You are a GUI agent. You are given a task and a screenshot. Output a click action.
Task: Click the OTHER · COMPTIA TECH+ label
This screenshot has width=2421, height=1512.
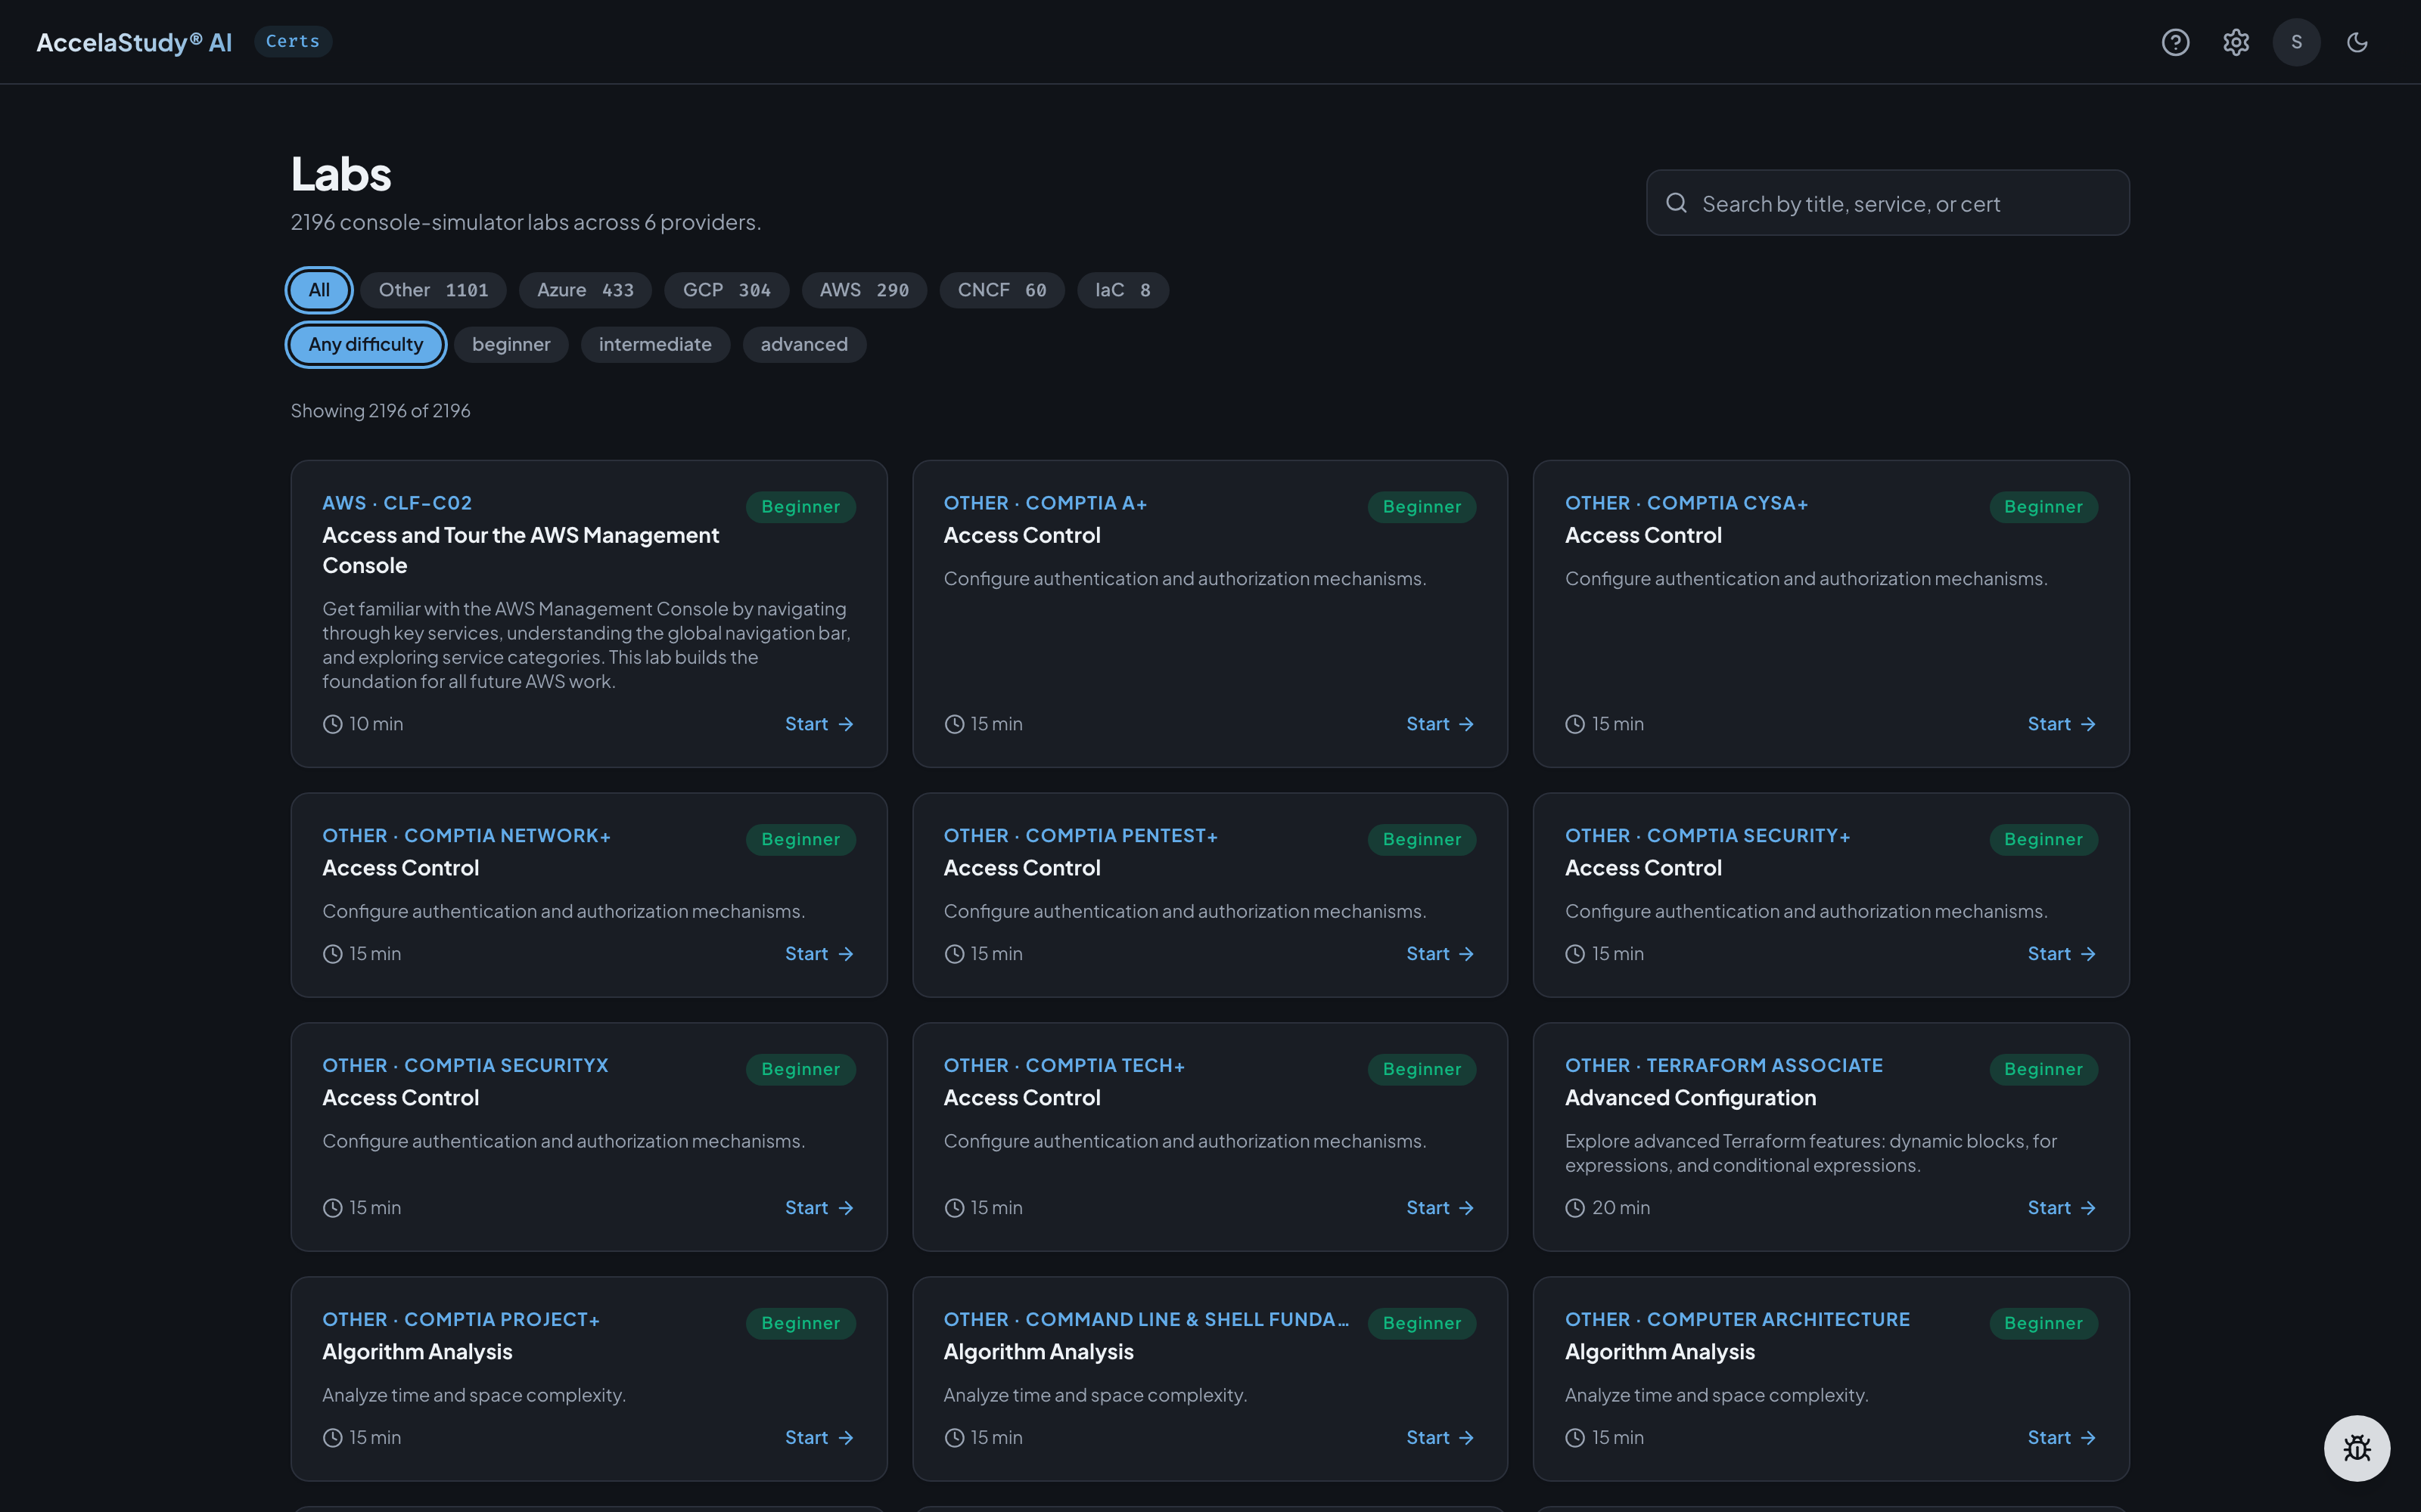point(1064,1065)
